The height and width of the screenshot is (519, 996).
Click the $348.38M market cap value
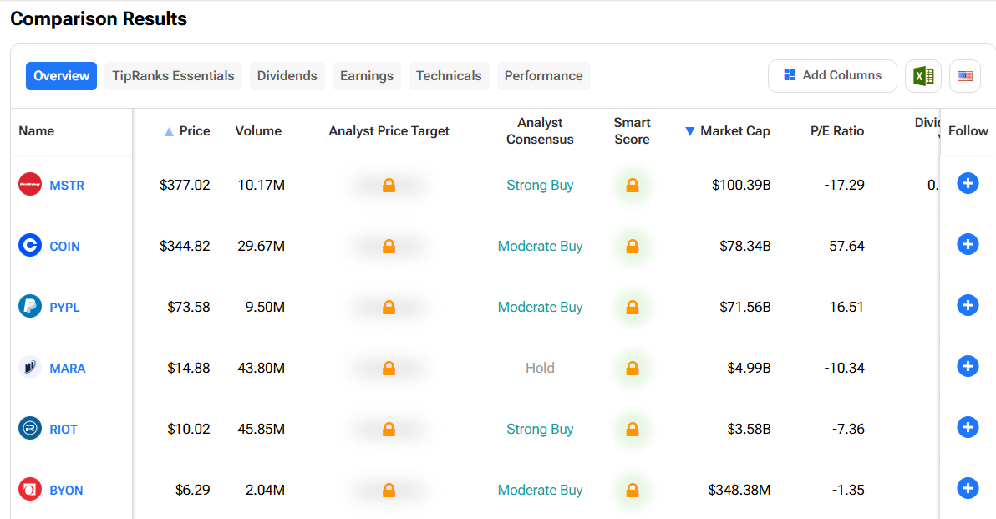tap(739, 490)
